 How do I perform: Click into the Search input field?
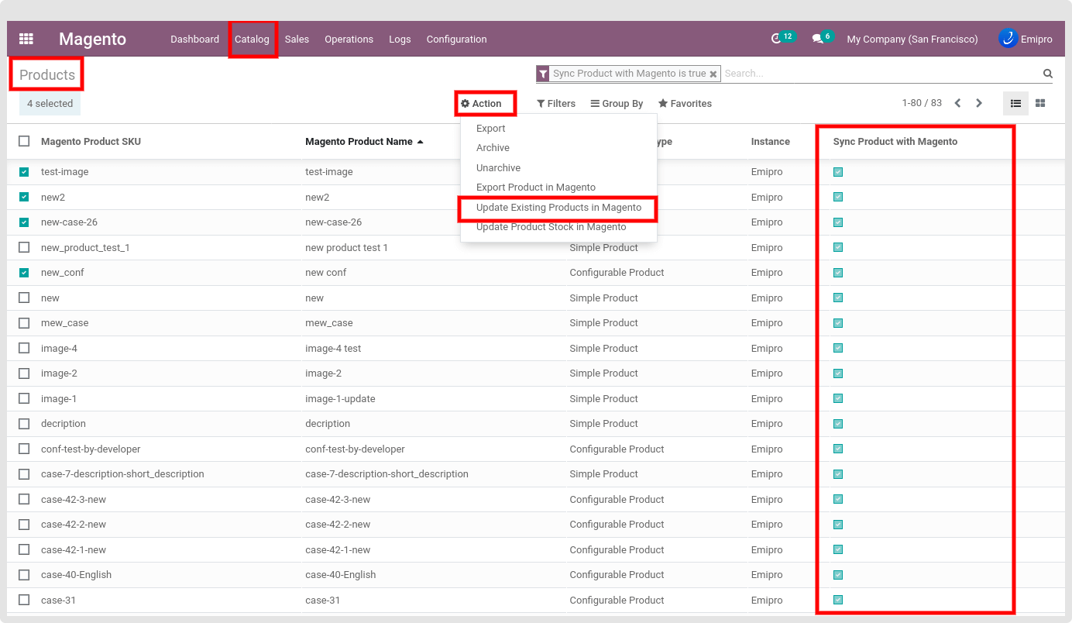click(x=881, y=74)
